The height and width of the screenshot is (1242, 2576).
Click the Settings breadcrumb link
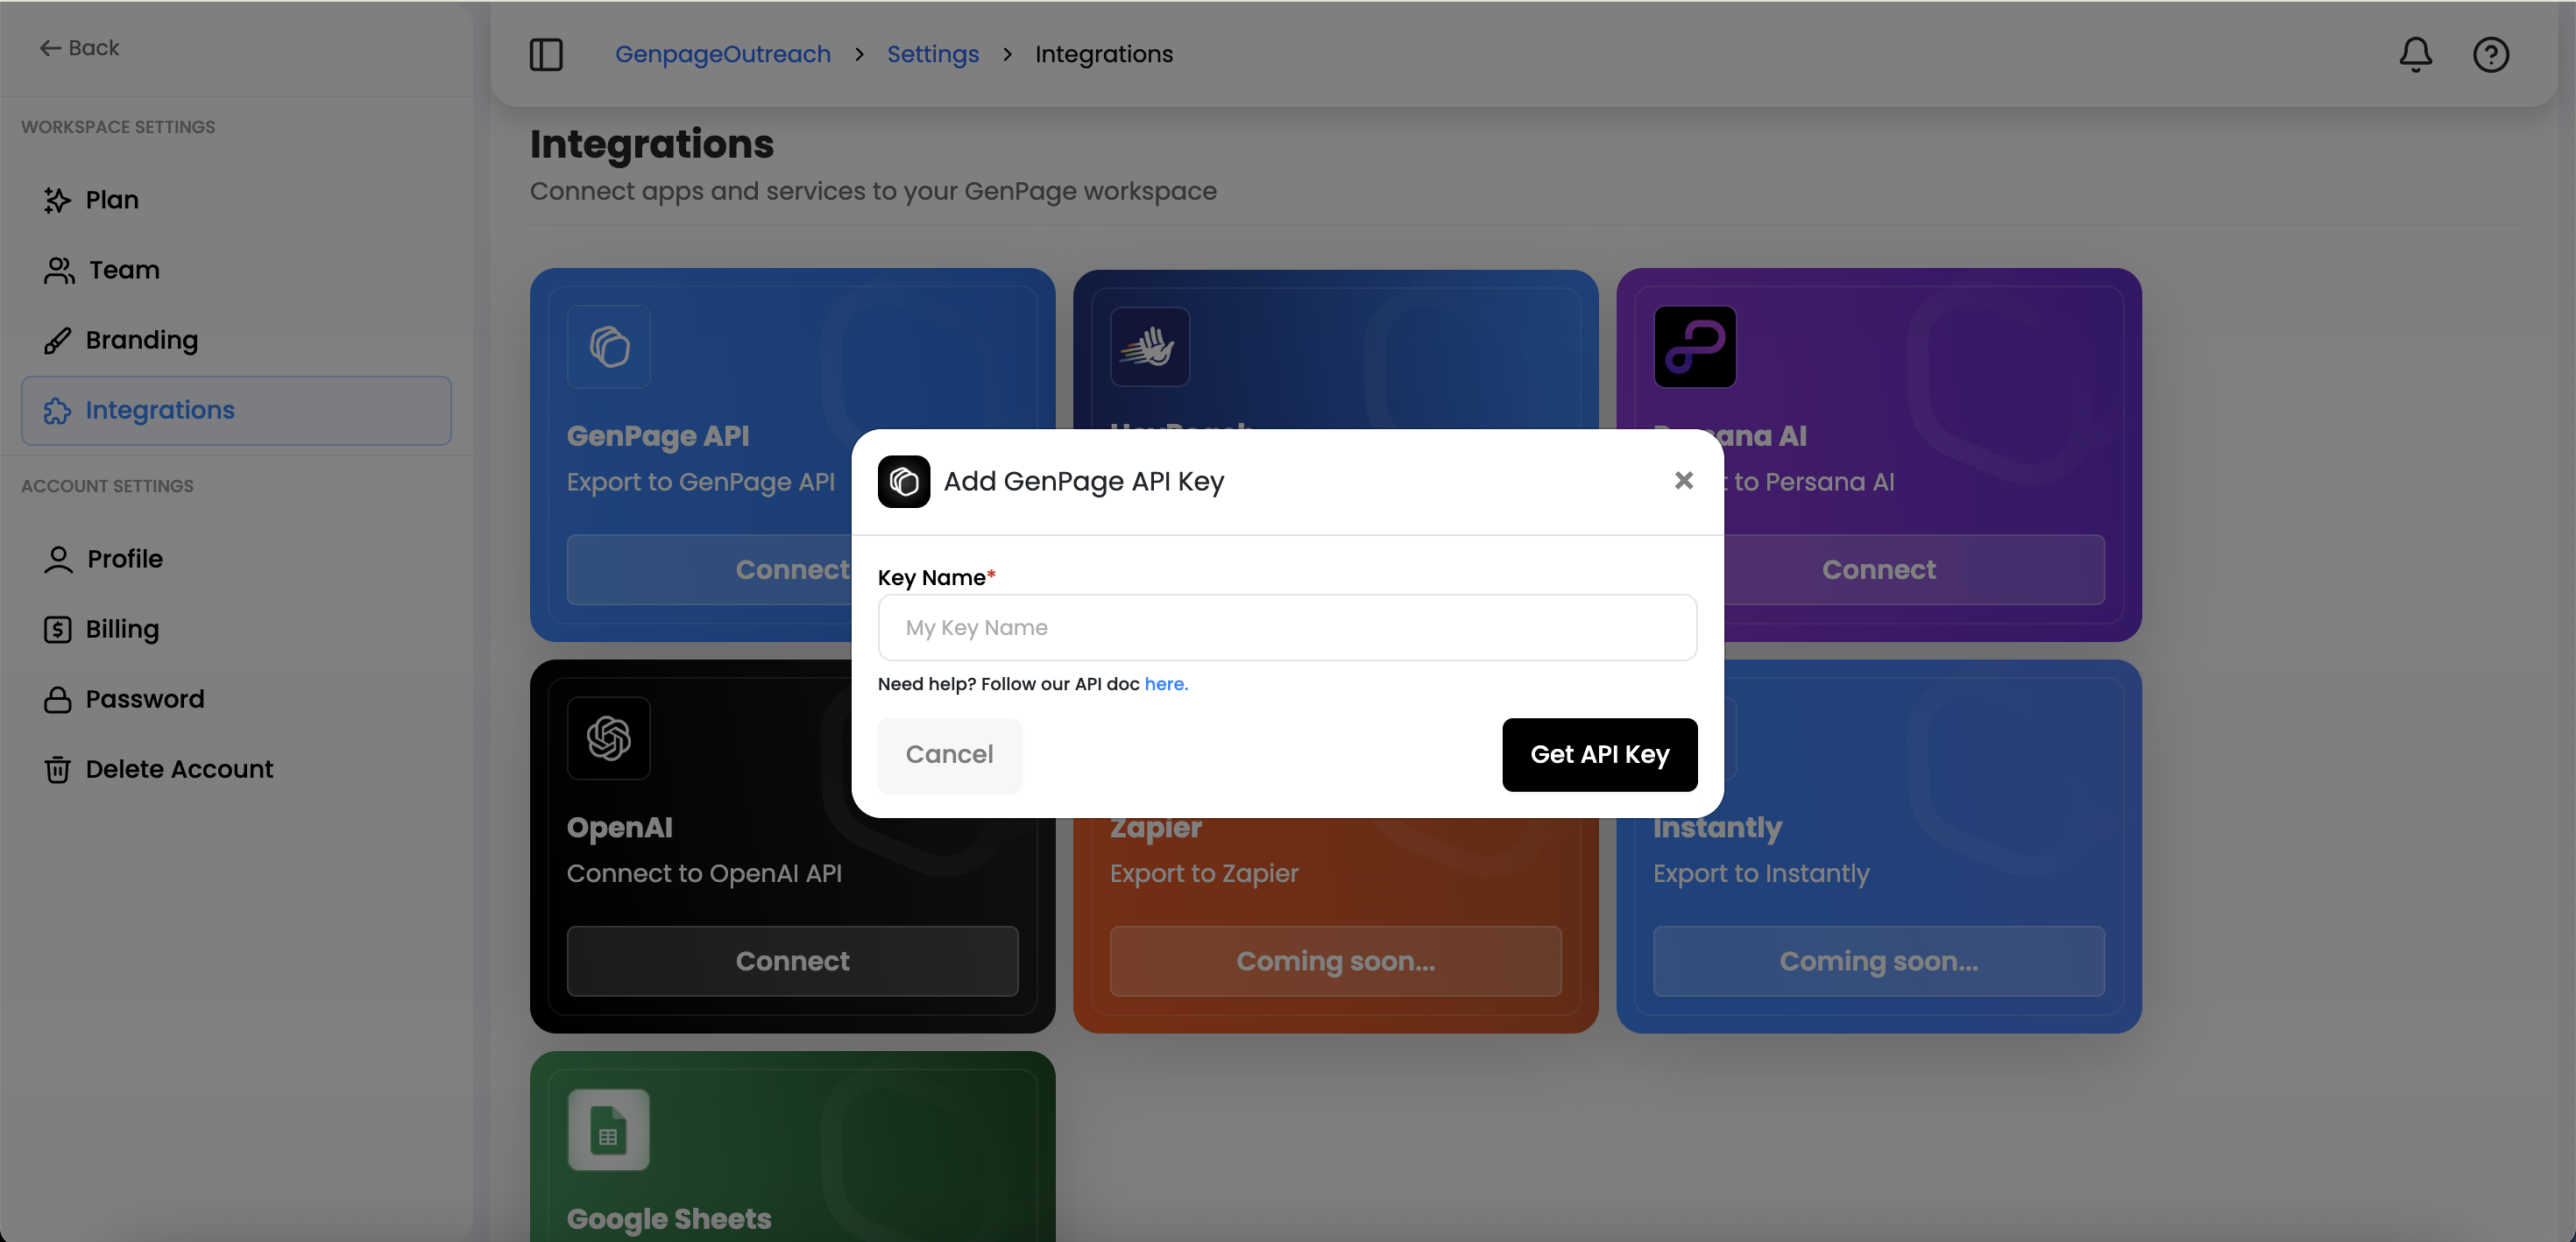pyautogui.click(x=933, y=54)
